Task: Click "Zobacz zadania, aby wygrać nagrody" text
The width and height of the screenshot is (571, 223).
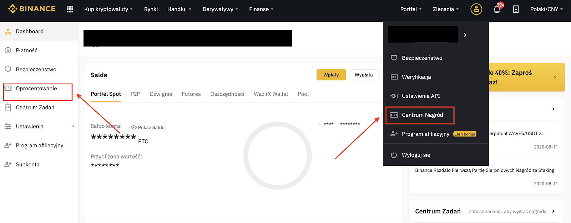Action: pyautogui.click(x=507, y=212)
